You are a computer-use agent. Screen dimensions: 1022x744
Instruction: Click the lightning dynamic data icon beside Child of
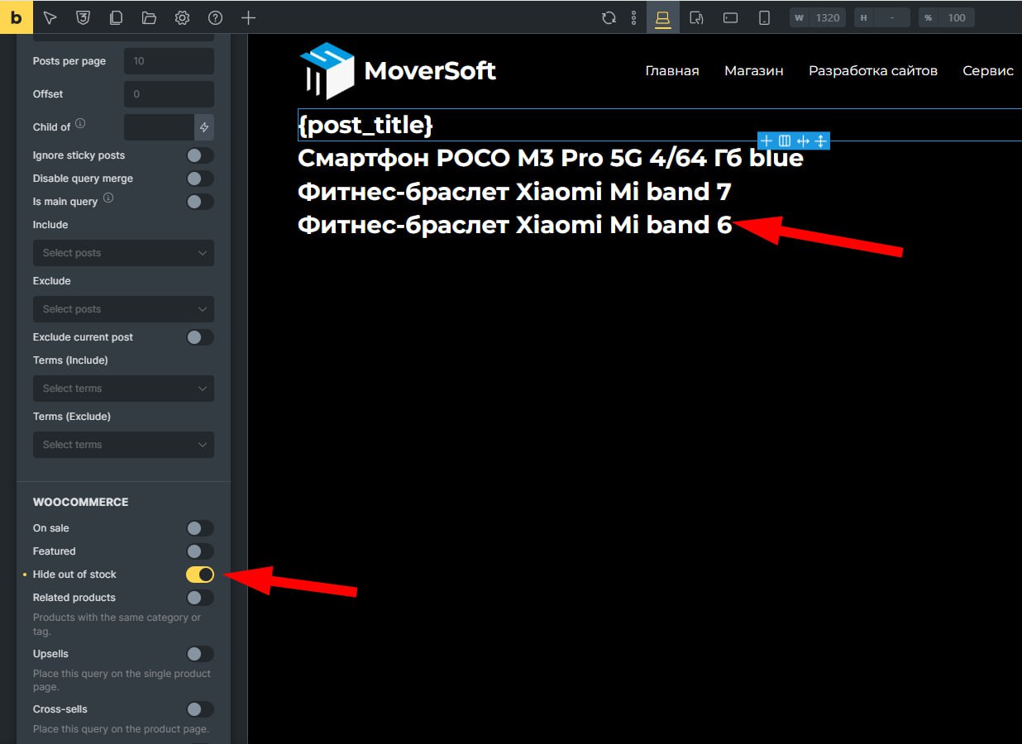pos(204,127)
